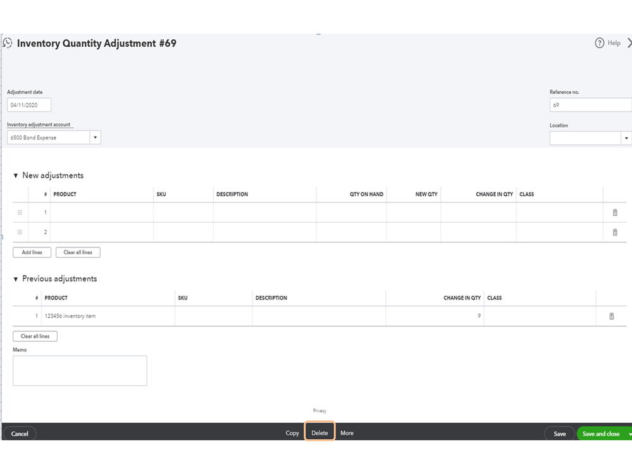This screenshot has width=632, height=474.
Task: Remove the 123456 inventory item line via trash icon
Action: tap(612, 316)
